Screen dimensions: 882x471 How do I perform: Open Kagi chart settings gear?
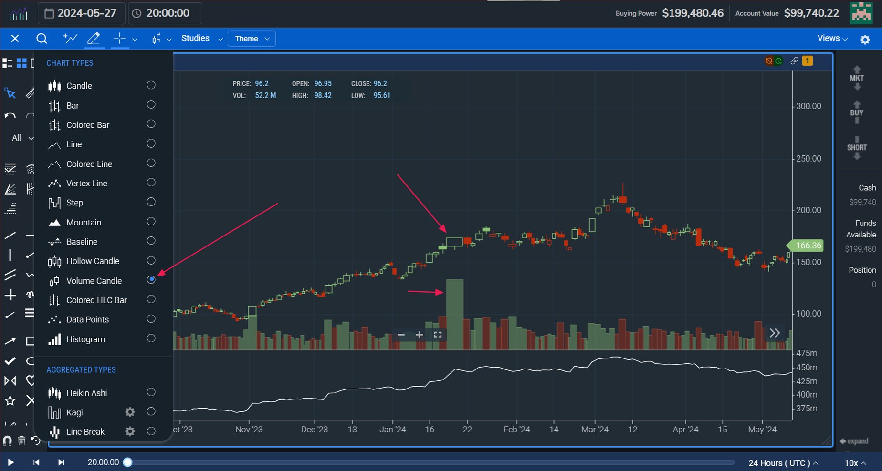129,412
